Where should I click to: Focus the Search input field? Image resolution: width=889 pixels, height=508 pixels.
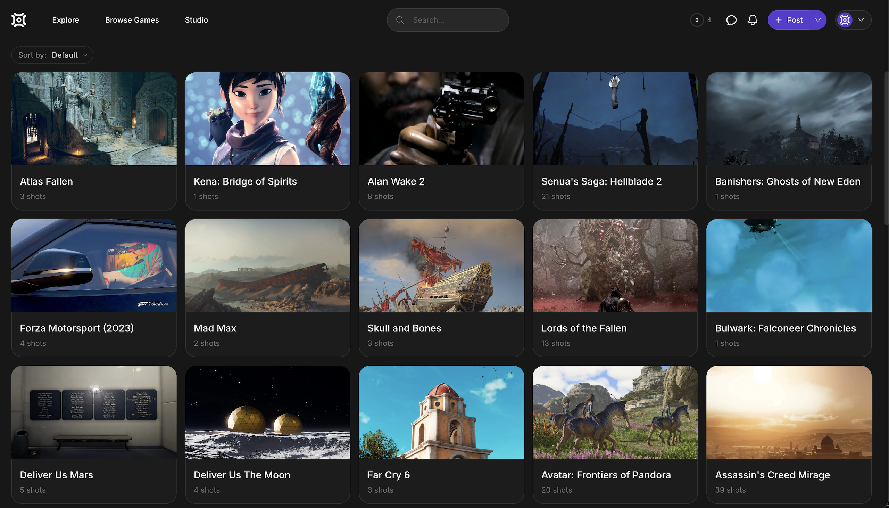point(448,20)
